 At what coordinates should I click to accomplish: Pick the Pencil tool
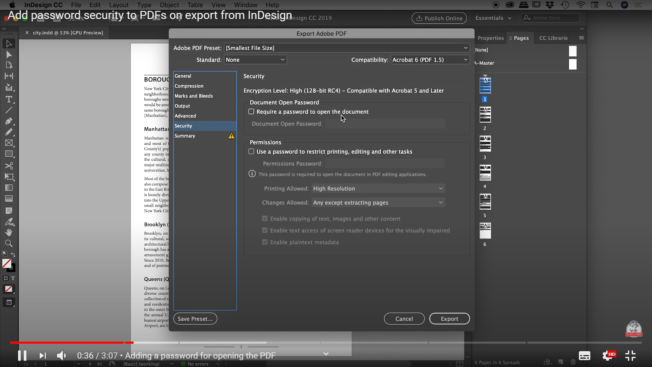pyautogui.click(x=9, y=132)
